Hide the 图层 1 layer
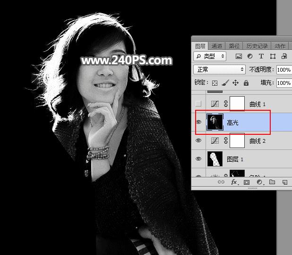Viewport: 292px width, 255px height. click(x=198, y=159)
